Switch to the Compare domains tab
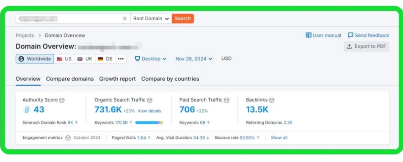Image resolution: width=403 pixels, height=162 pixels. [70, 79]
